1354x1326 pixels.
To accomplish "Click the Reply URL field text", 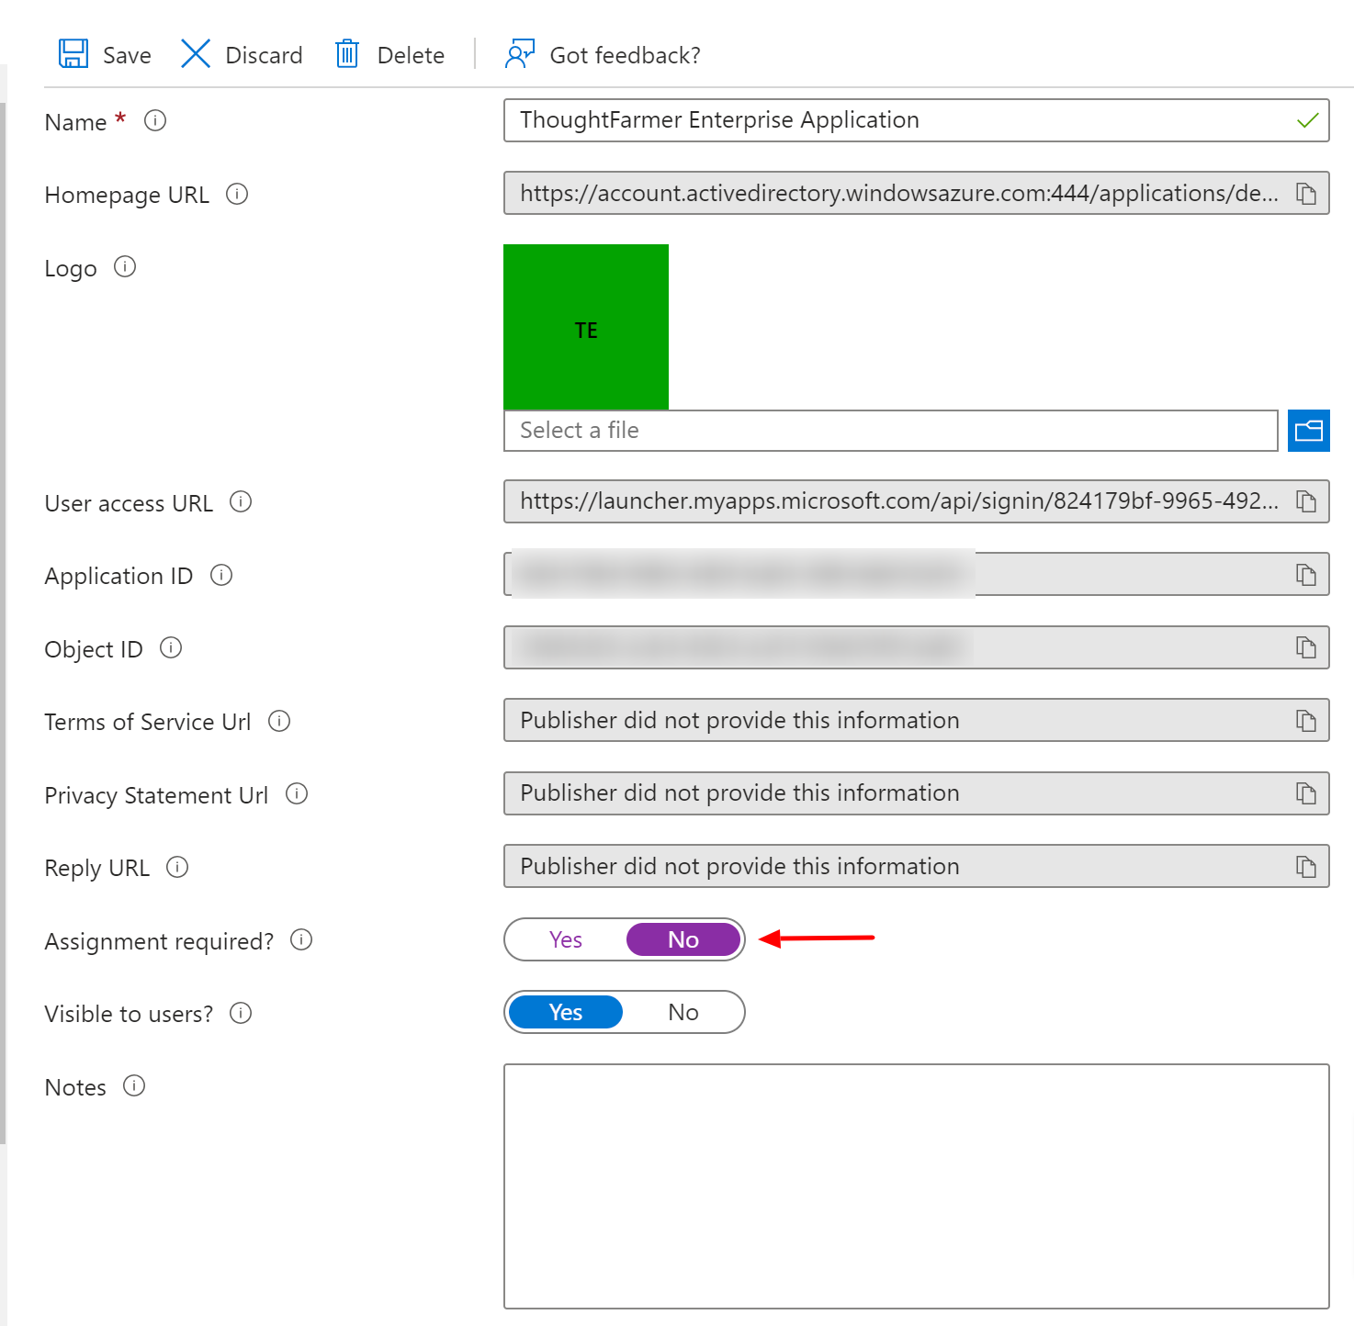I will pos(739,867).
